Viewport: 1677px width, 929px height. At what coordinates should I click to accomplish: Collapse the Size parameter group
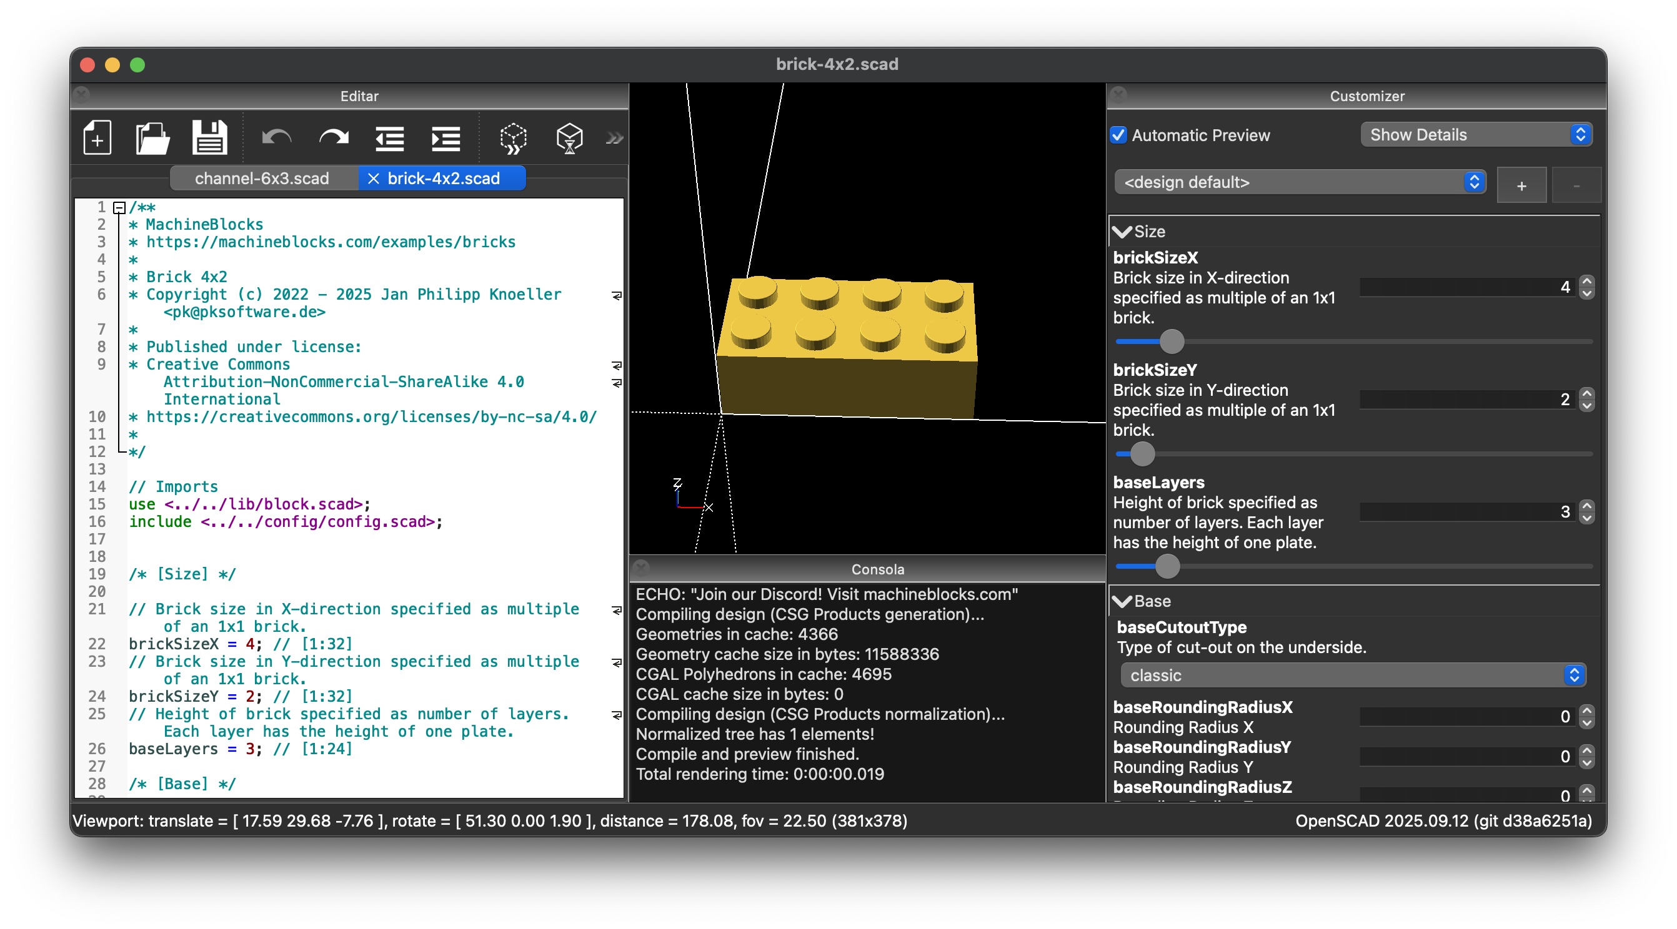pos(1122,232)
